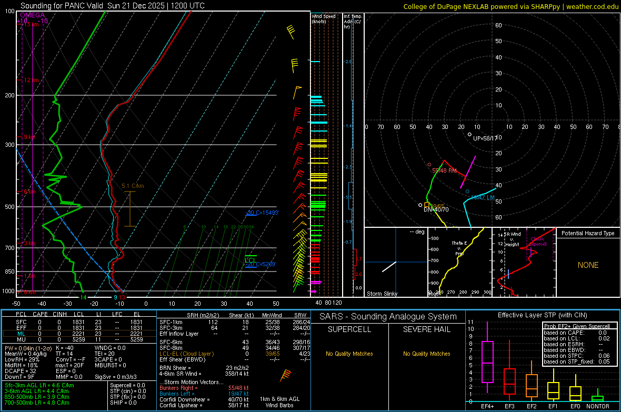Click the Inf. Temp. Adv. header

tap(353, 22)
